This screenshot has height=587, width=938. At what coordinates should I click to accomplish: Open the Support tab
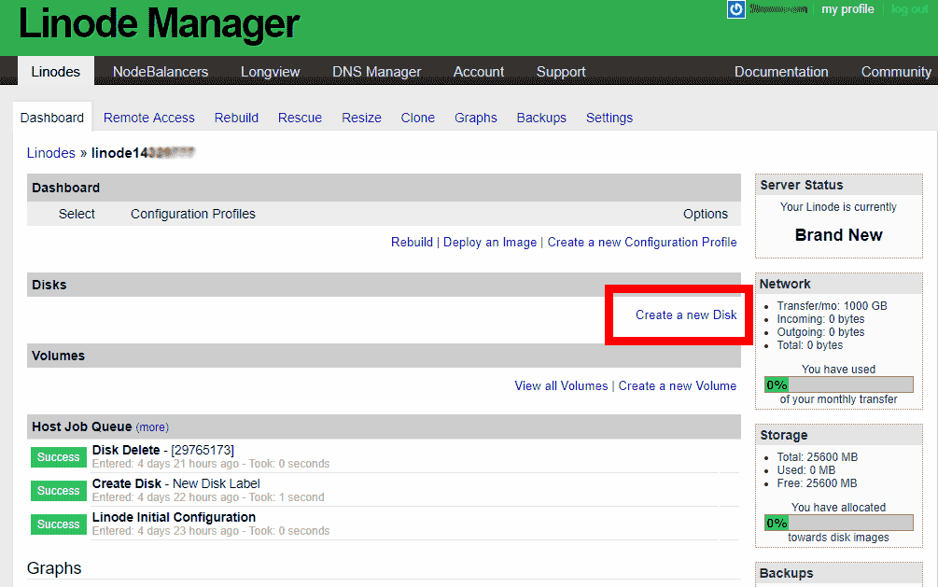561,71
